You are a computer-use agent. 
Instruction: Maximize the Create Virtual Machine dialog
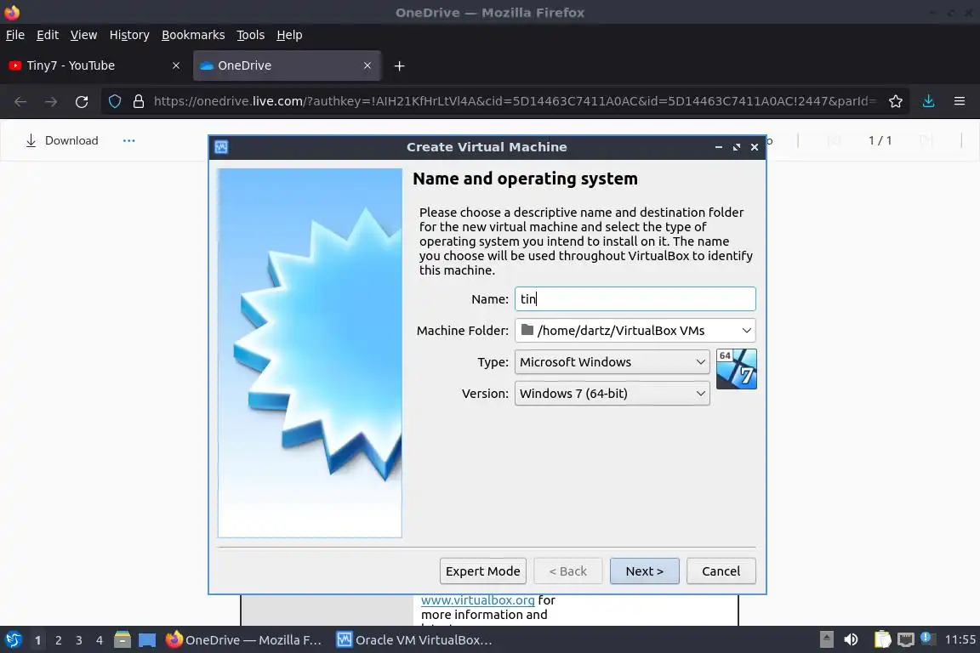(736, 147)
